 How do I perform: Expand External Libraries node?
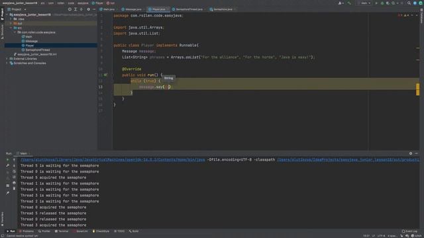[7, 59]
